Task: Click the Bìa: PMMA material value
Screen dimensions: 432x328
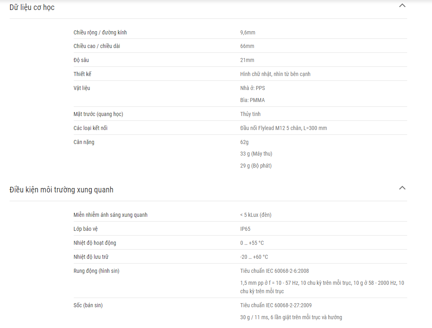Action: 252,100
